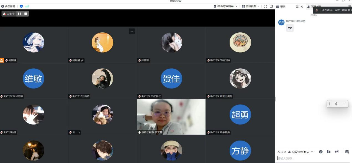352x163 pixels.
Task: Open the 宫格视图 layout dropdown
Action: (x=251, y=6)
